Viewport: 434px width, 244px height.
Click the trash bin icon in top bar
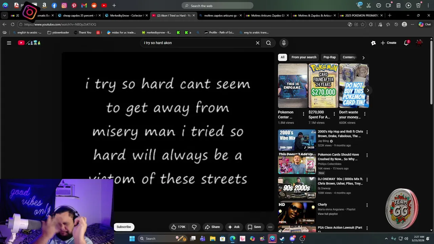coord(418,5)
